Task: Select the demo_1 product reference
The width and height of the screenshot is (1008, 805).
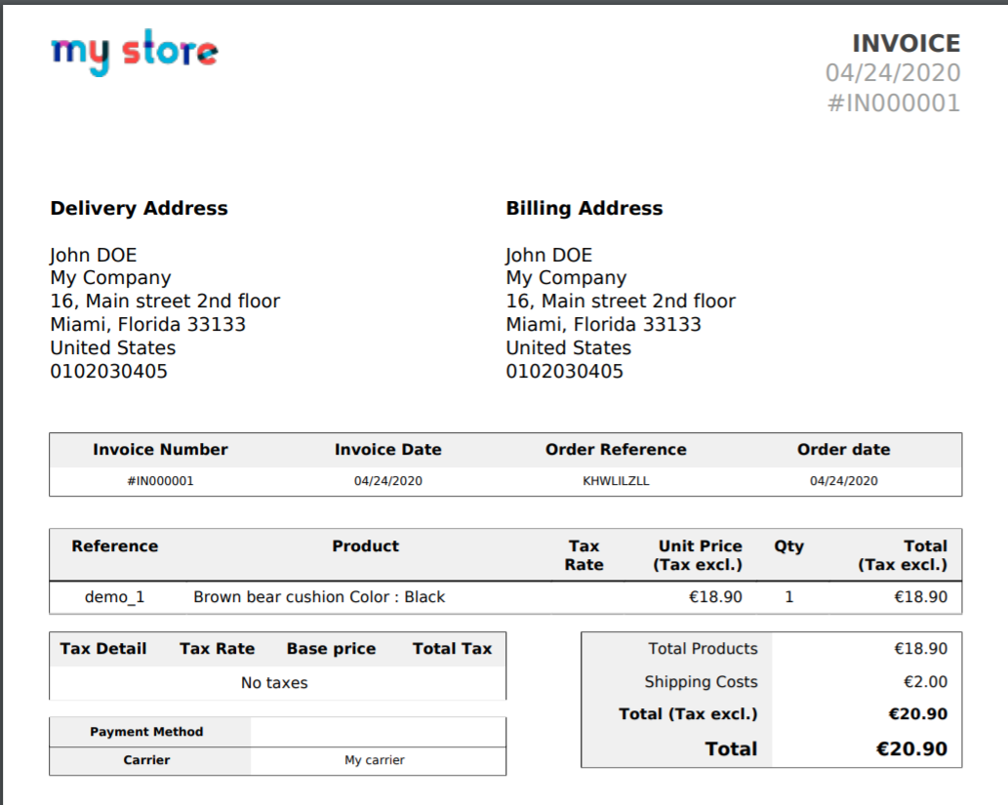Action: (x=114, y=596)
